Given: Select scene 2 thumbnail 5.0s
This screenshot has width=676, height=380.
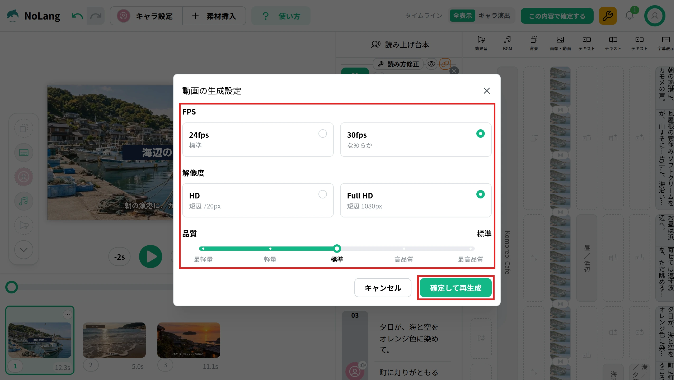Looking at the screenshot, I should point(114,340).
